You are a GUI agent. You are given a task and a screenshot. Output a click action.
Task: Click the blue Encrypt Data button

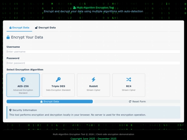50,102
